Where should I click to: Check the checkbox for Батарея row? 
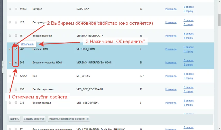coord(16,9)
